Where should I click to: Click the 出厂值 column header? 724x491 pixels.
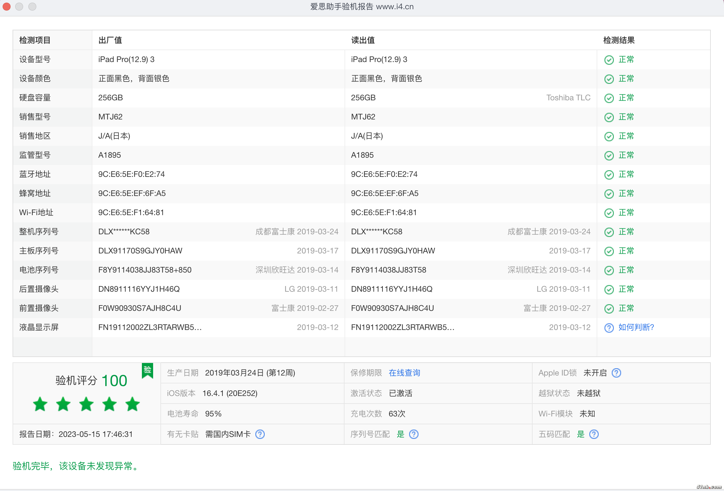110,40
